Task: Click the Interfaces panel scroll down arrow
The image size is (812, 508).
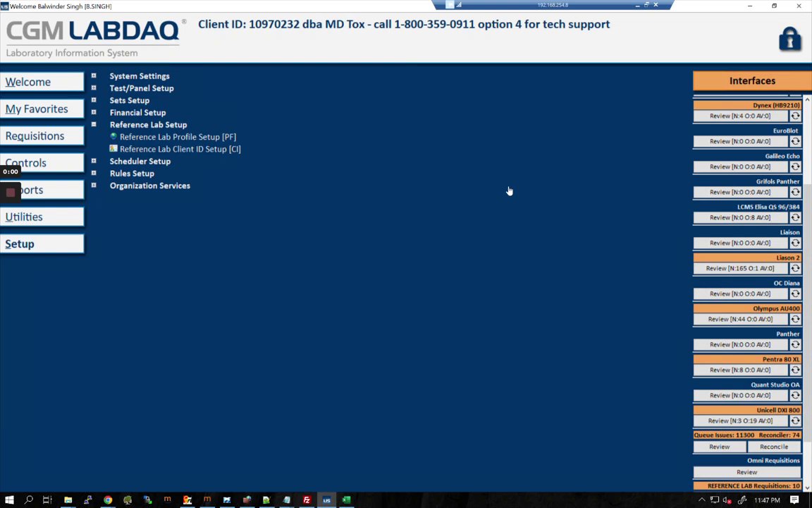Action: (x=807, y=488)
